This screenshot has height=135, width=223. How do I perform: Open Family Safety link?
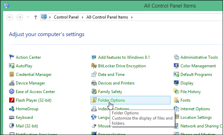click(110, 92)
